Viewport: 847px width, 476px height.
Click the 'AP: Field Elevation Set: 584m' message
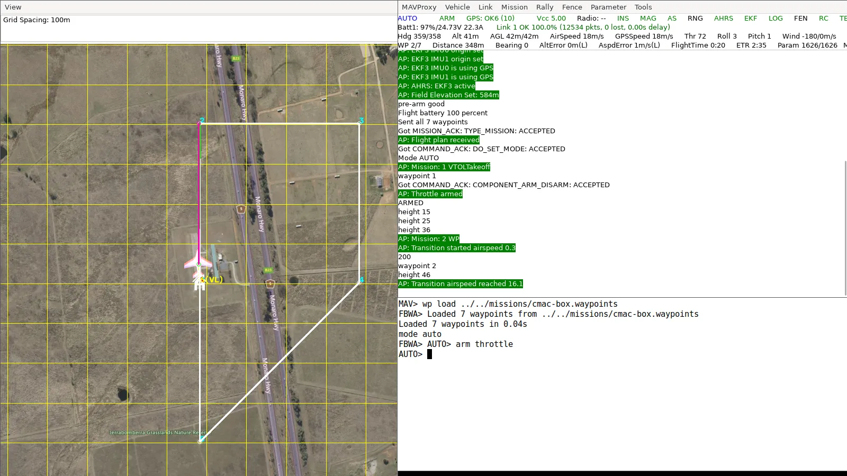[448, 95]
